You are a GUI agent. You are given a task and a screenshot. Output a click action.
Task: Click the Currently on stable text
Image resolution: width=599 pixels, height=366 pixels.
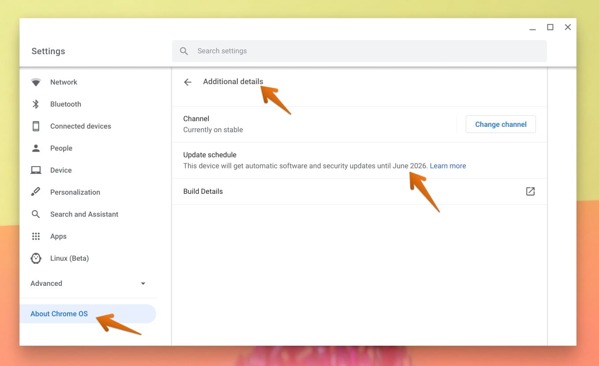[x=213, y=129]
